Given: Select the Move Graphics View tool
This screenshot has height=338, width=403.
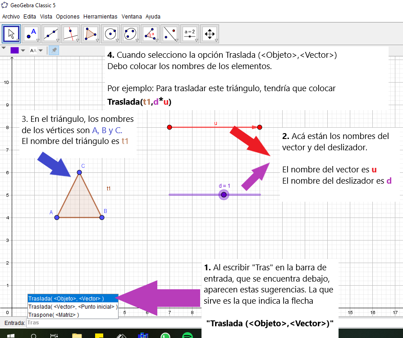Looking at the screenshot, I should coord(210,34).
